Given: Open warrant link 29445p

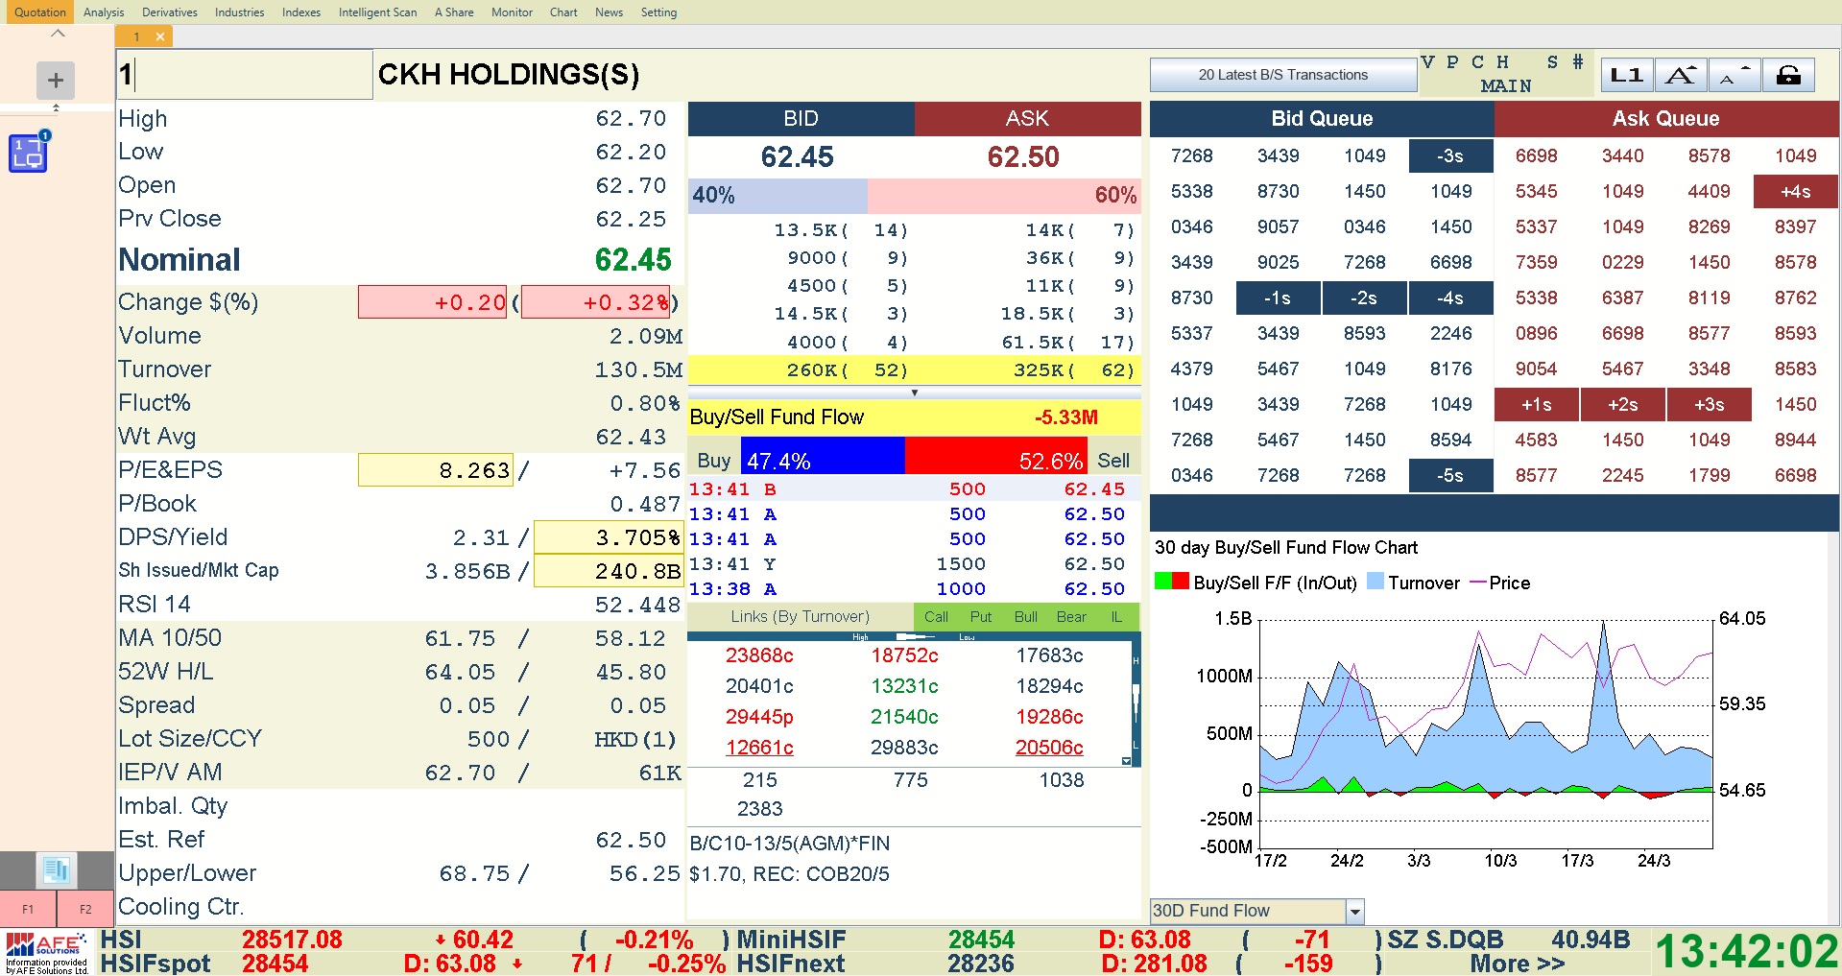Looking at the screenshot, I should [759, 717].
